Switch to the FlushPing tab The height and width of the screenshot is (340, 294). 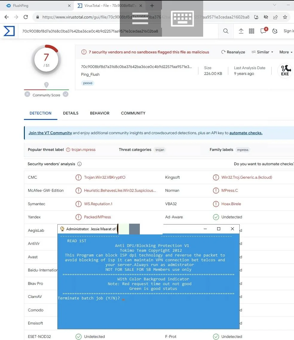click(x=37, y=6)
